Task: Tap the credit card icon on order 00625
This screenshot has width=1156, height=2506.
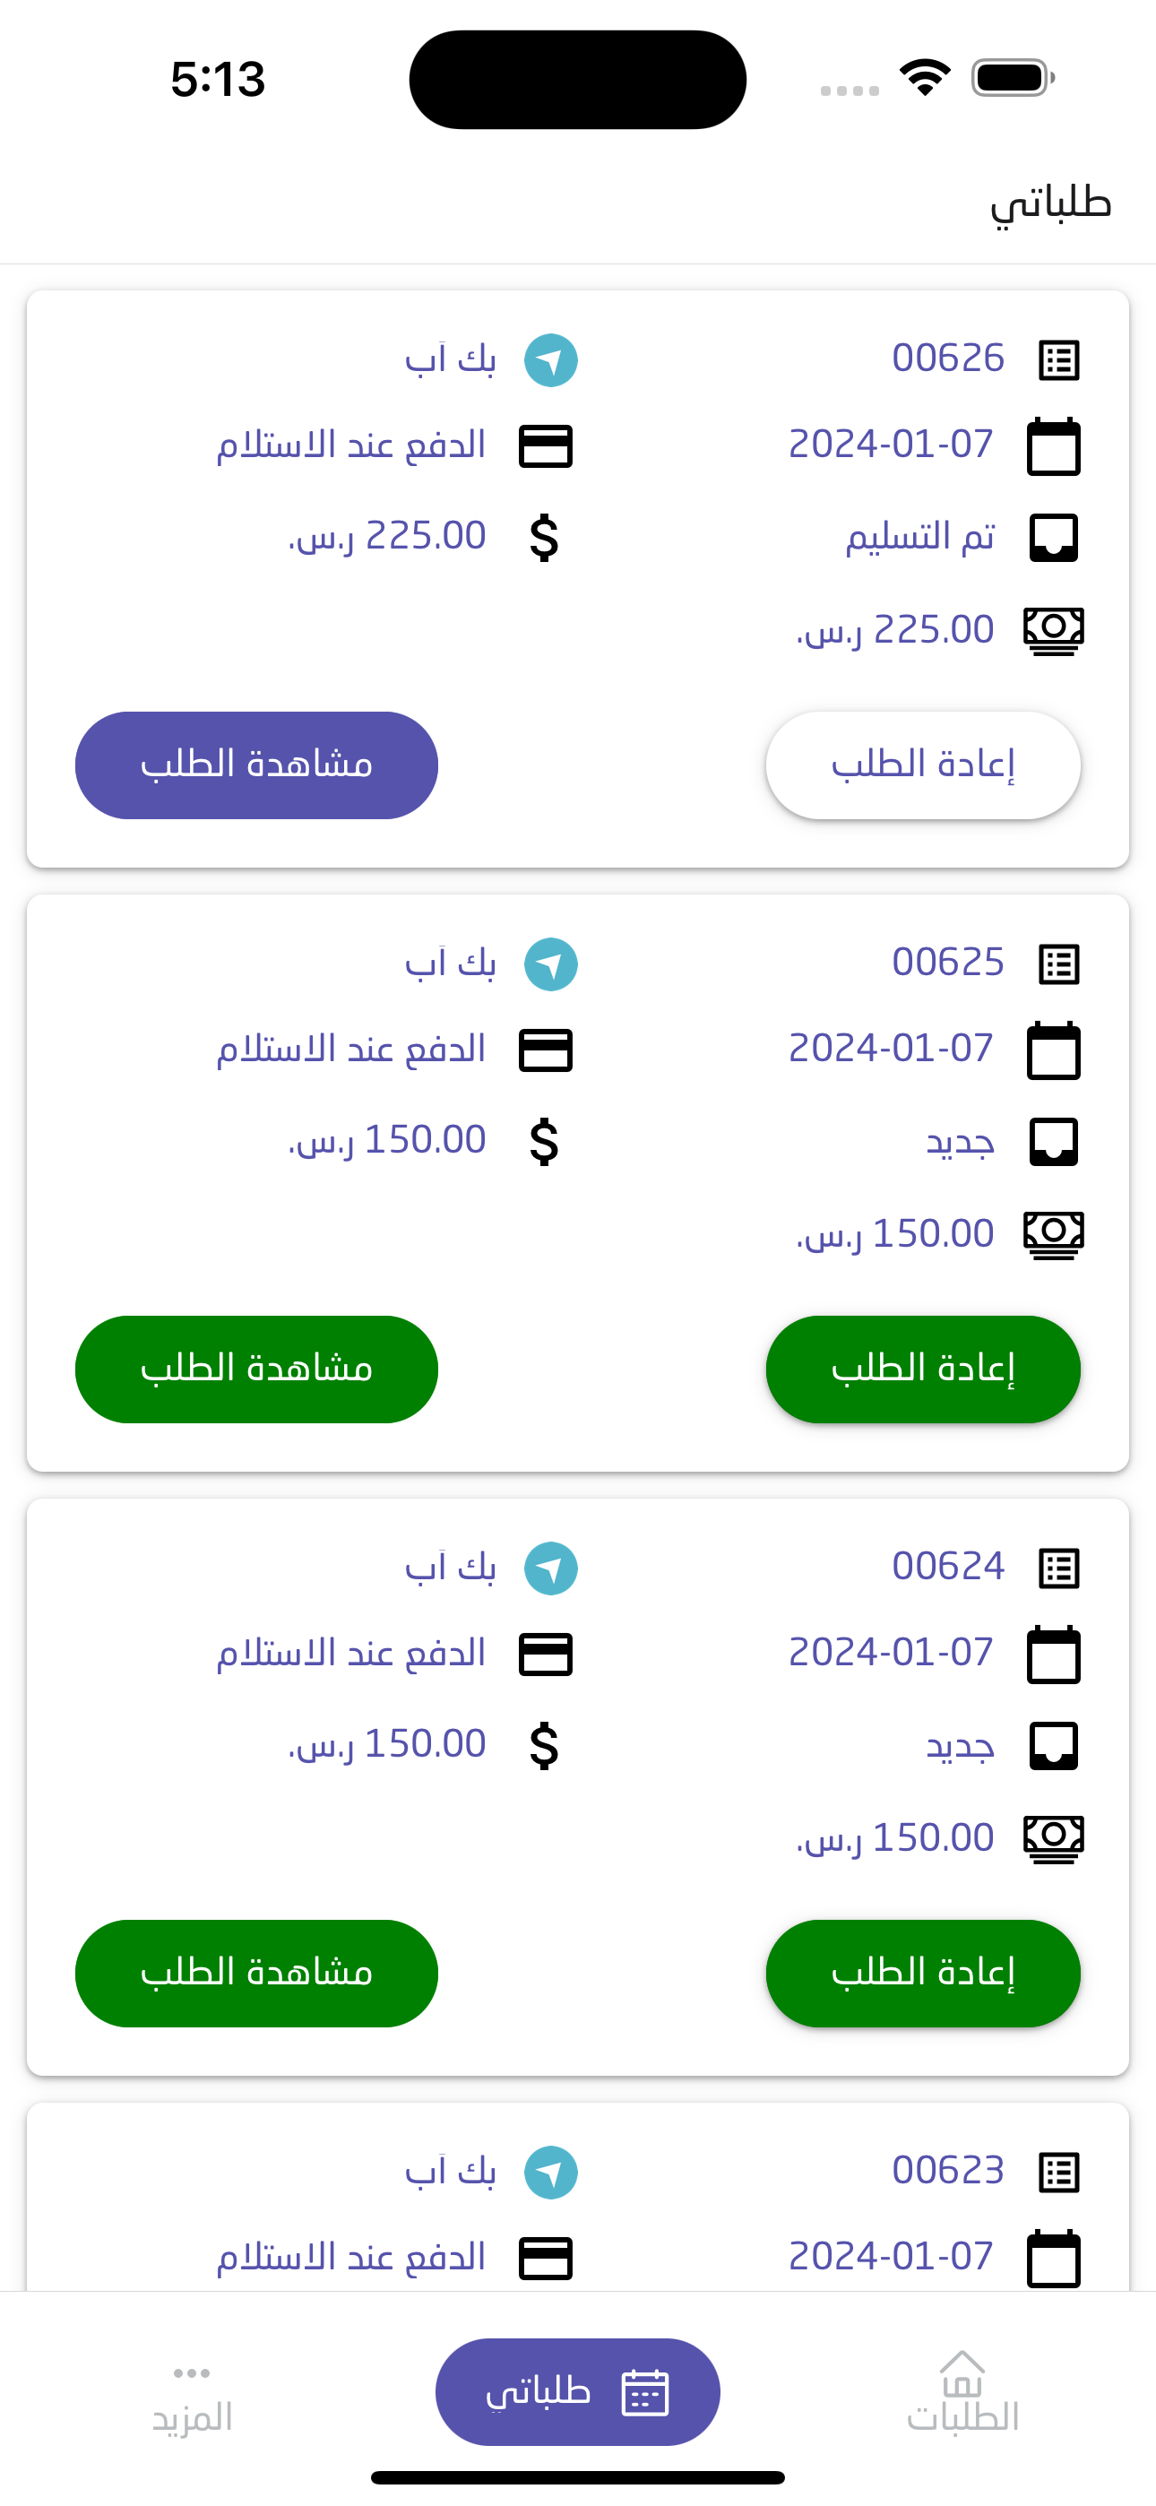Action: [x=545, y=1050]
